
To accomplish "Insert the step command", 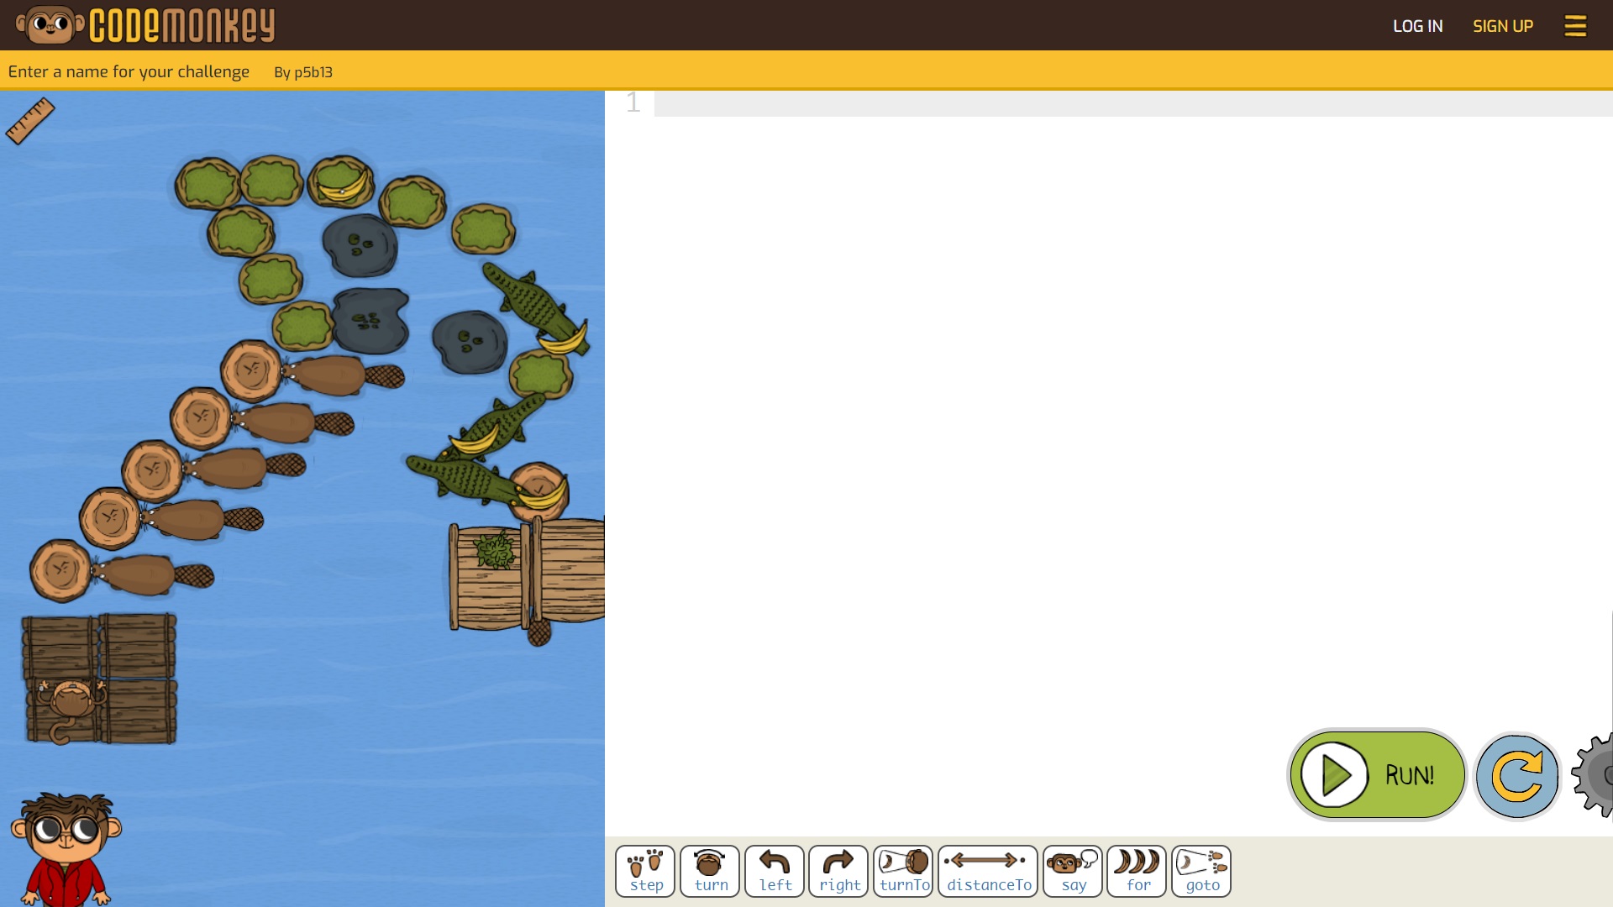I will [645, 871].
